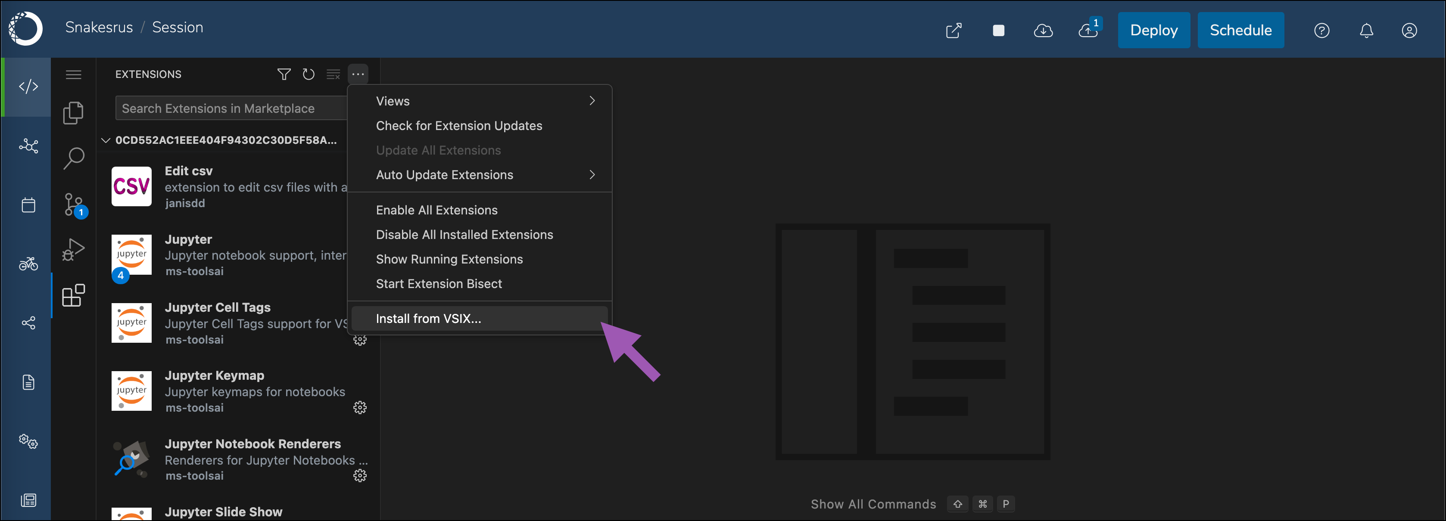Image resolution: width=1446 pixels, height=521 pixels.
Task: Click the filter extensions funnel icon
Action: click(x=284, y=74)
